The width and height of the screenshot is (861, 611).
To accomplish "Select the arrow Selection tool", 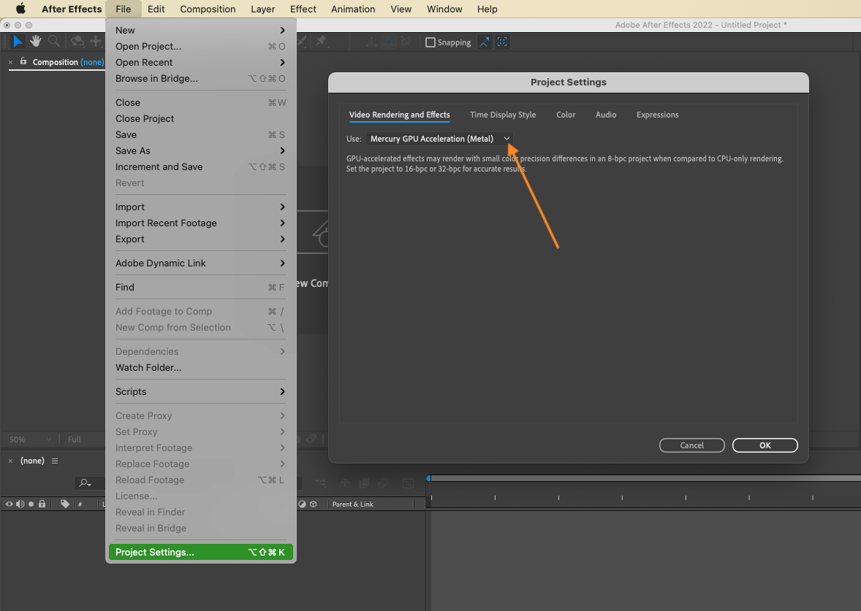I will (x=18, y=41).
